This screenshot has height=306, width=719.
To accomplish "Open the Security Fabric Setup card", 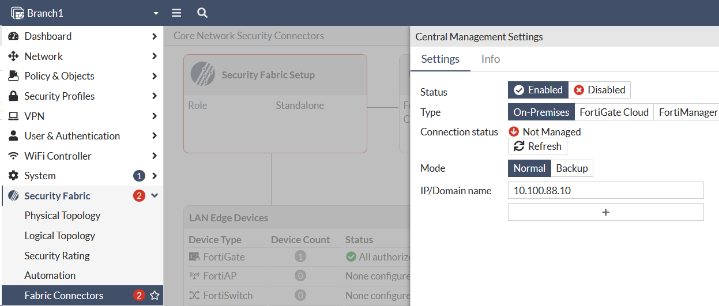I will tap(275, 104).
